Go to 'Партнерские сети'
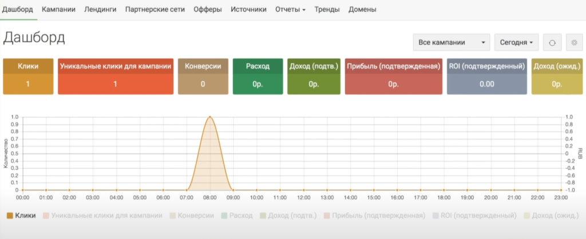 (x=155, y=10)
